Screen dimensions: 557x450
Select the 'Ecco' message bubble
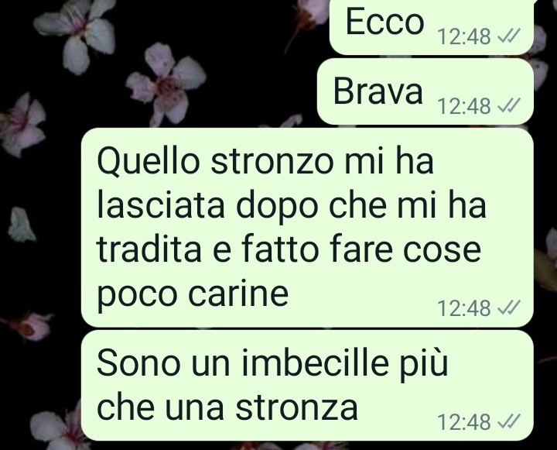432,27
